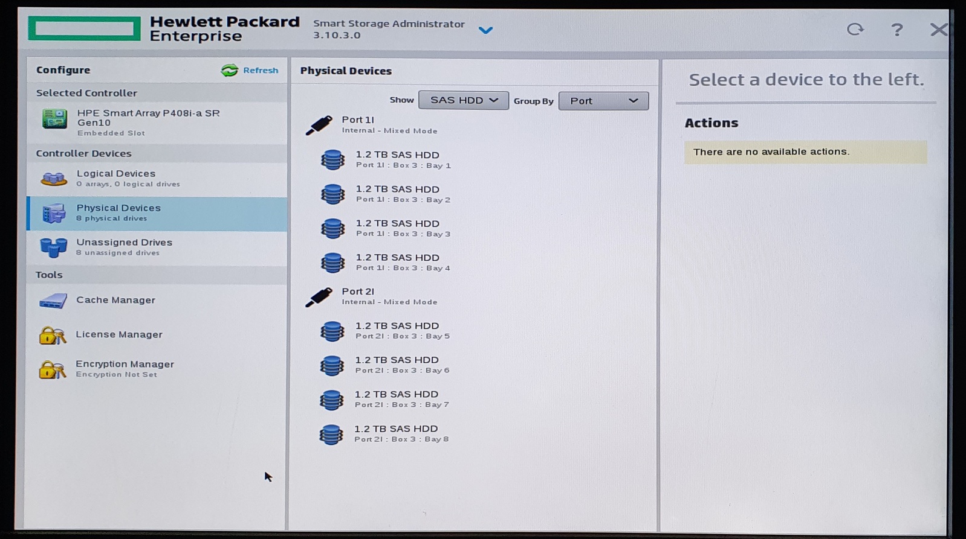Open the Group By Port dropdown

point(603,101)
